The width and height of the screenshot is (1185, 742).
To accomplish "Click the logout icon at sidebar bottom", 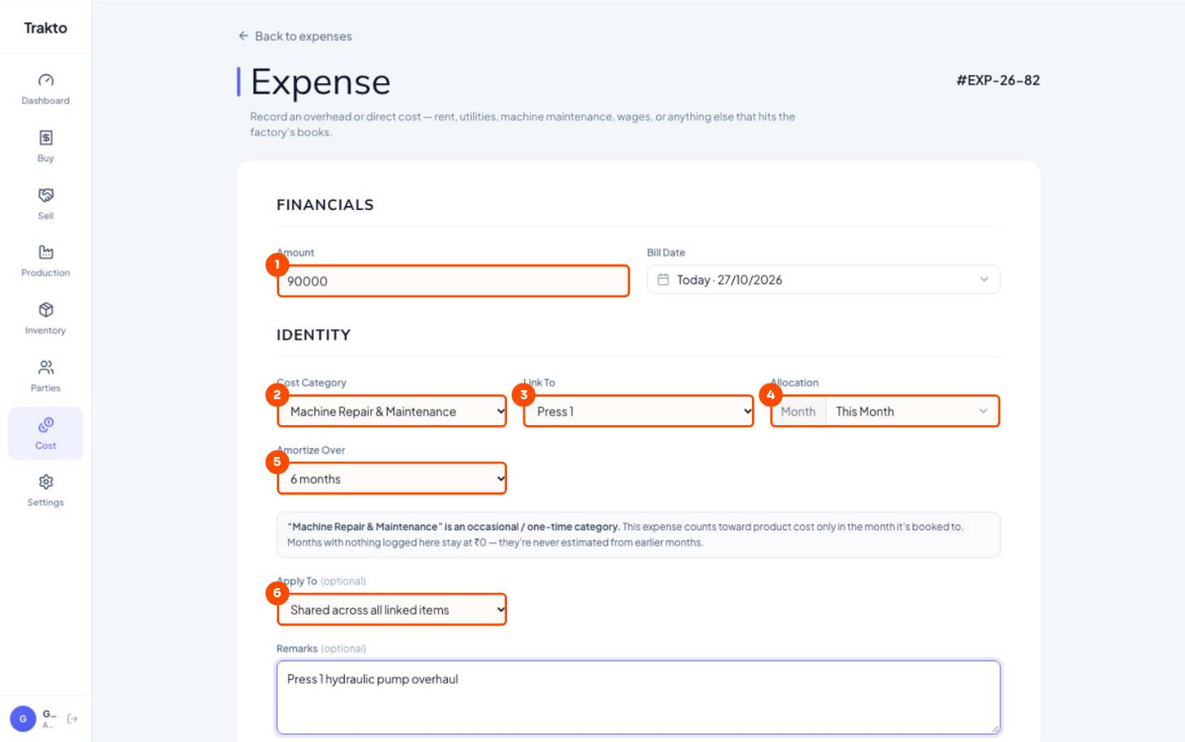I will tap(72, 718).
